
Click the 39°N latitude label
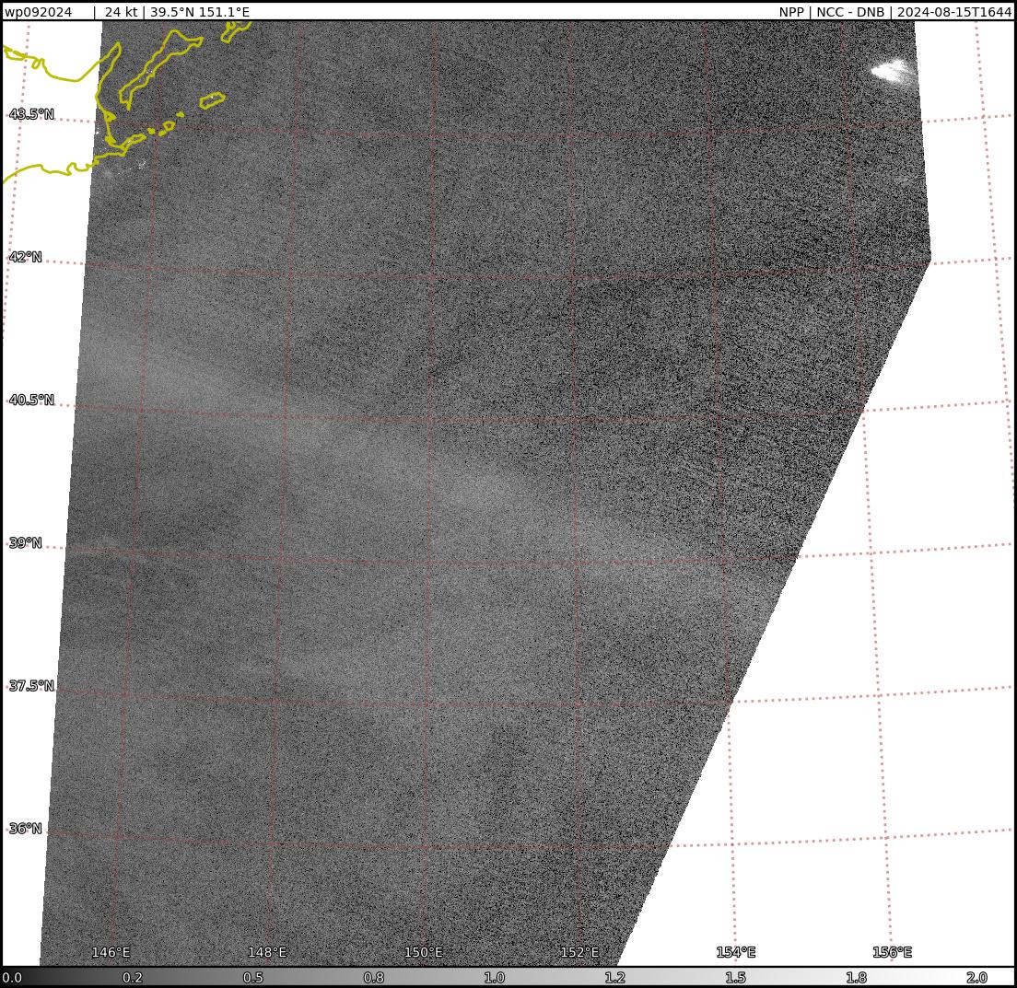(26, 543)
